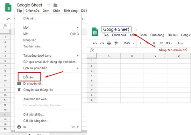The image size is (191, 135).
Task: Click undo icon in left window toolbar
Action: 8,19
